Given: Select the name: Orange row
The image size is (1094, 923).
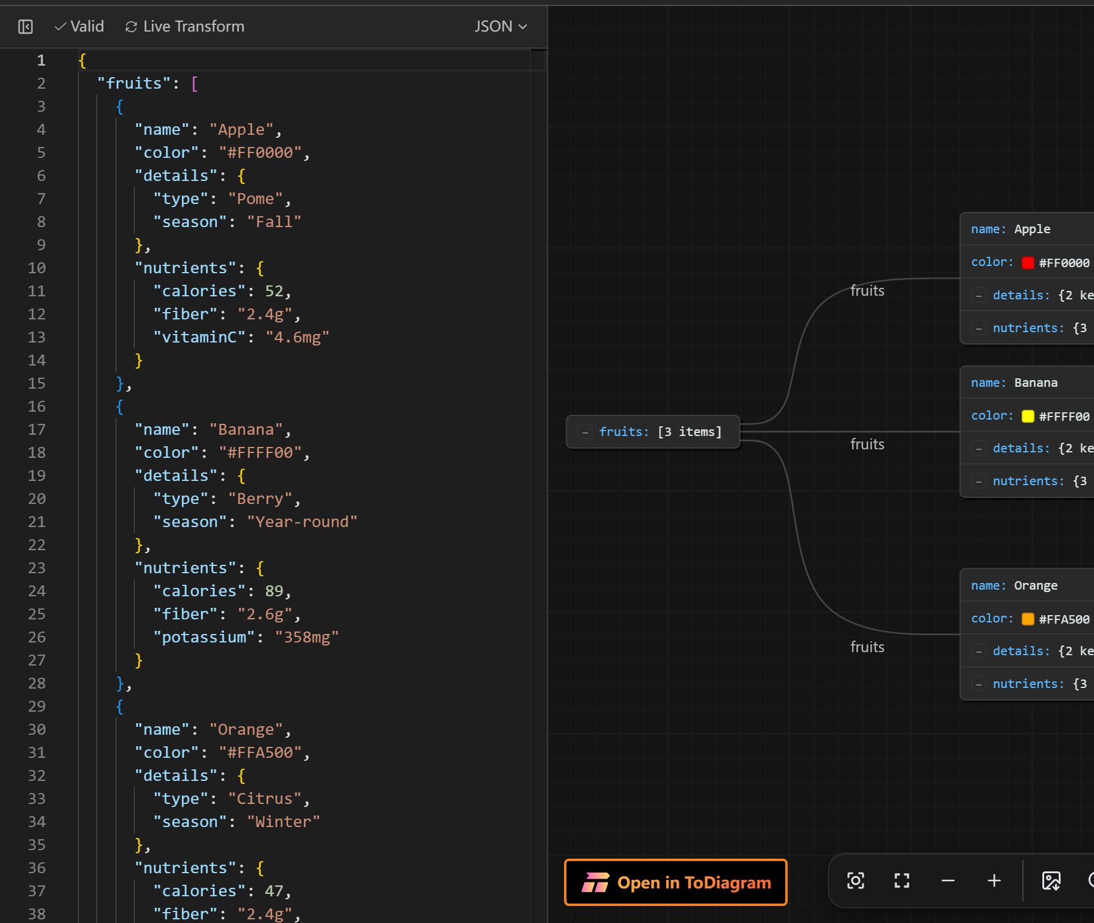Looking at the screenshot, I should click(1027, 585).
